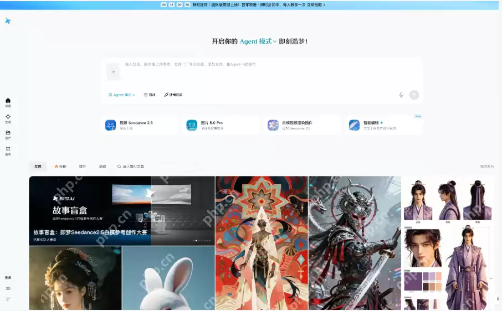Click "故事盲盒: 即梦Seedance2.5白模参考创作大赛" title text
502x311 pixels.
click(90, 232)
